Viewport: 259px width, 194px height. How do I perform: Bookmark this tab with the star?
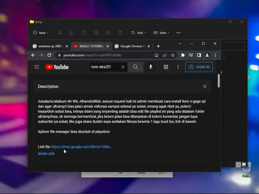[x=172, y=55]
